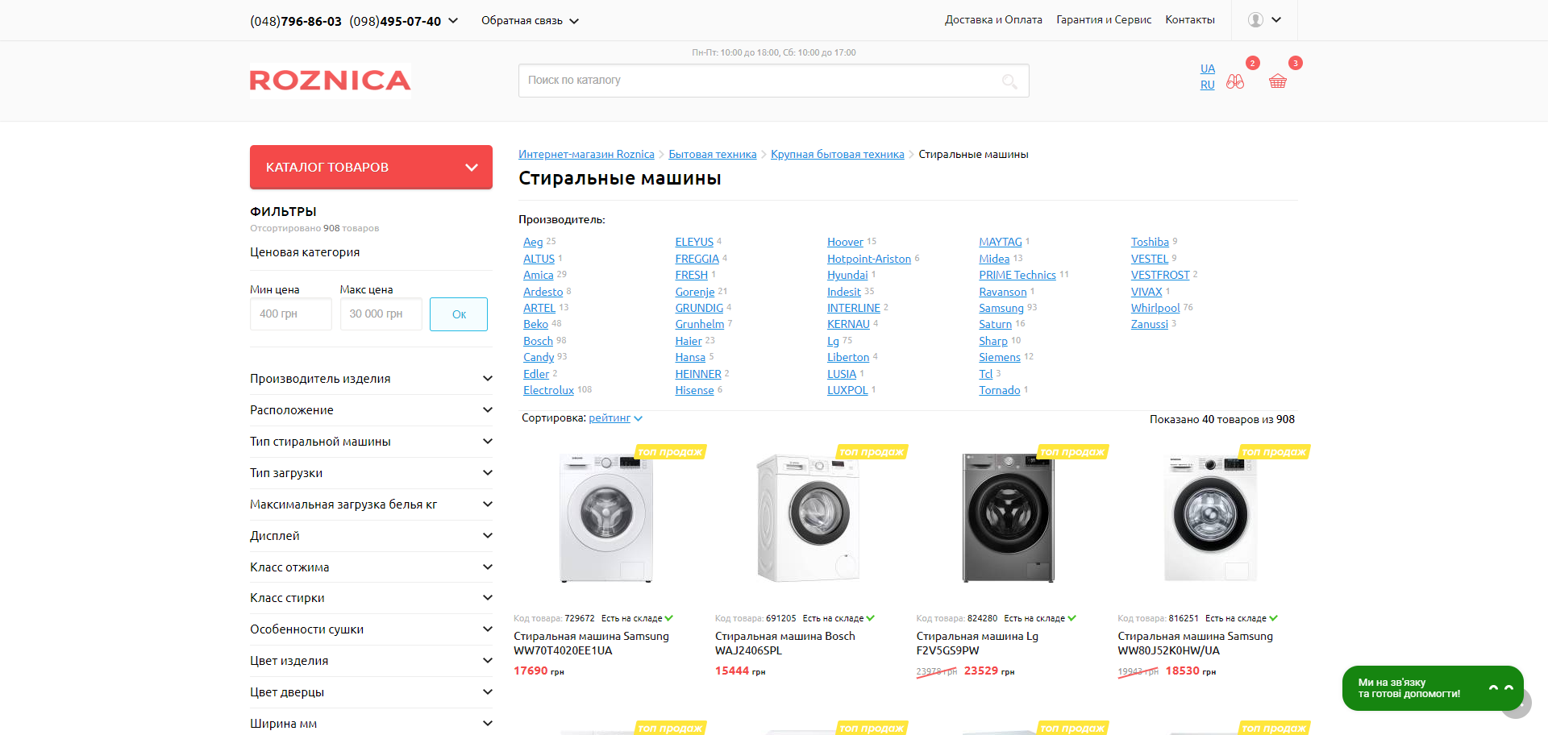This screenshot has height=735, width=1548.
Task: Filter by Zanussi manufacturer
Action: pos(1150,325)
